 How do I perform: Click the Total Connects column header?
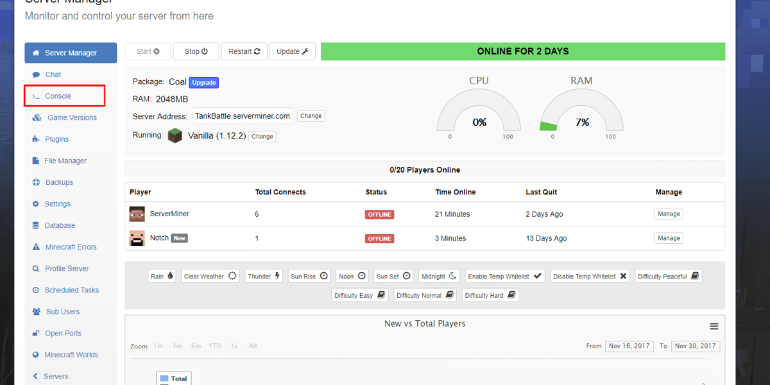tap(280, 192)
